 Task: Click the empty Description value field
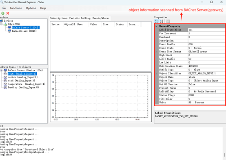pyautogui.click(x=206, y=41)
